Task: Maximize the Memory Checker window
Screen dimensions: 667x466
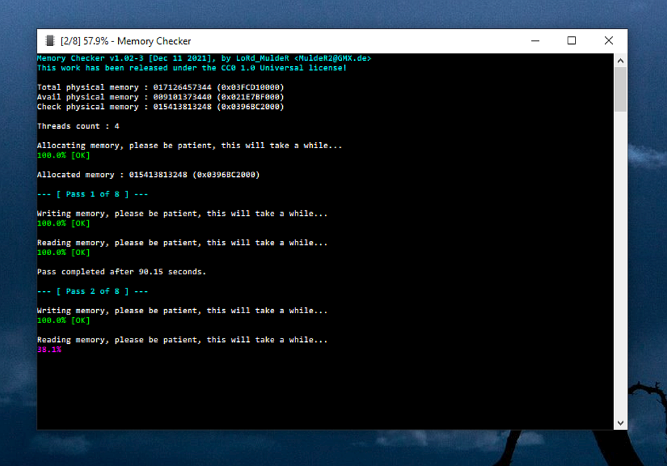Action: coord(572,41)
